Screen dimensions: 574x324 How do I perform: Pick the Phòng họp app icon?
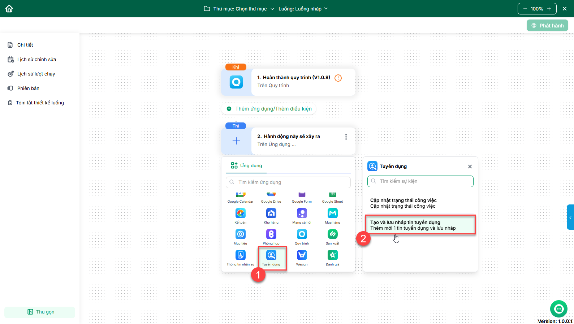pos(271,234)
